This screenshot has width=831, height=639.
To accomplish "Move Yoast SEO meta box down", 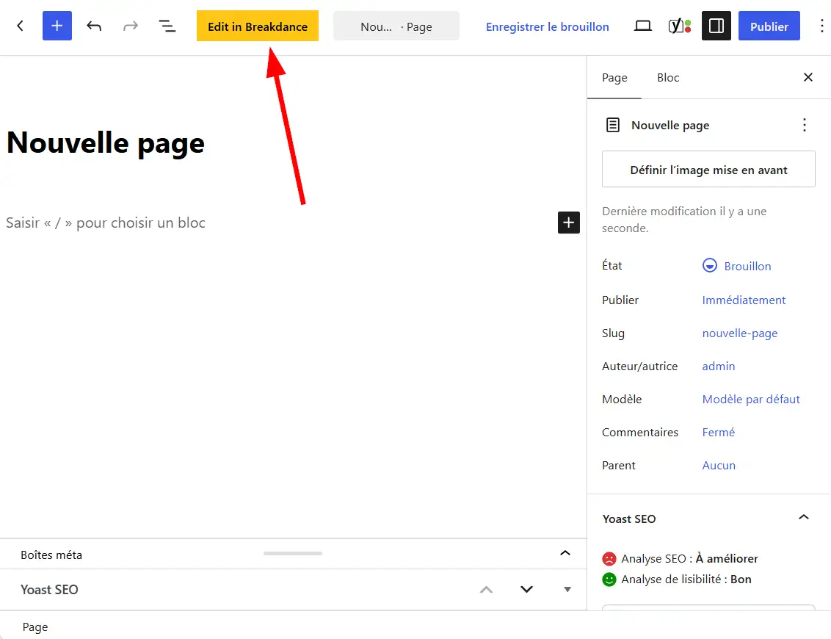I will [526, 589].
